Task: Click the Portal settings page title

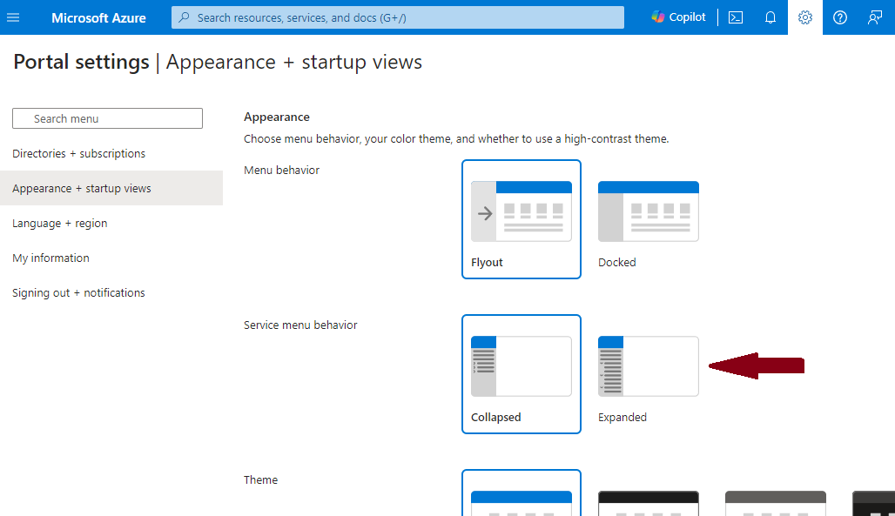Action: point(81,62)
